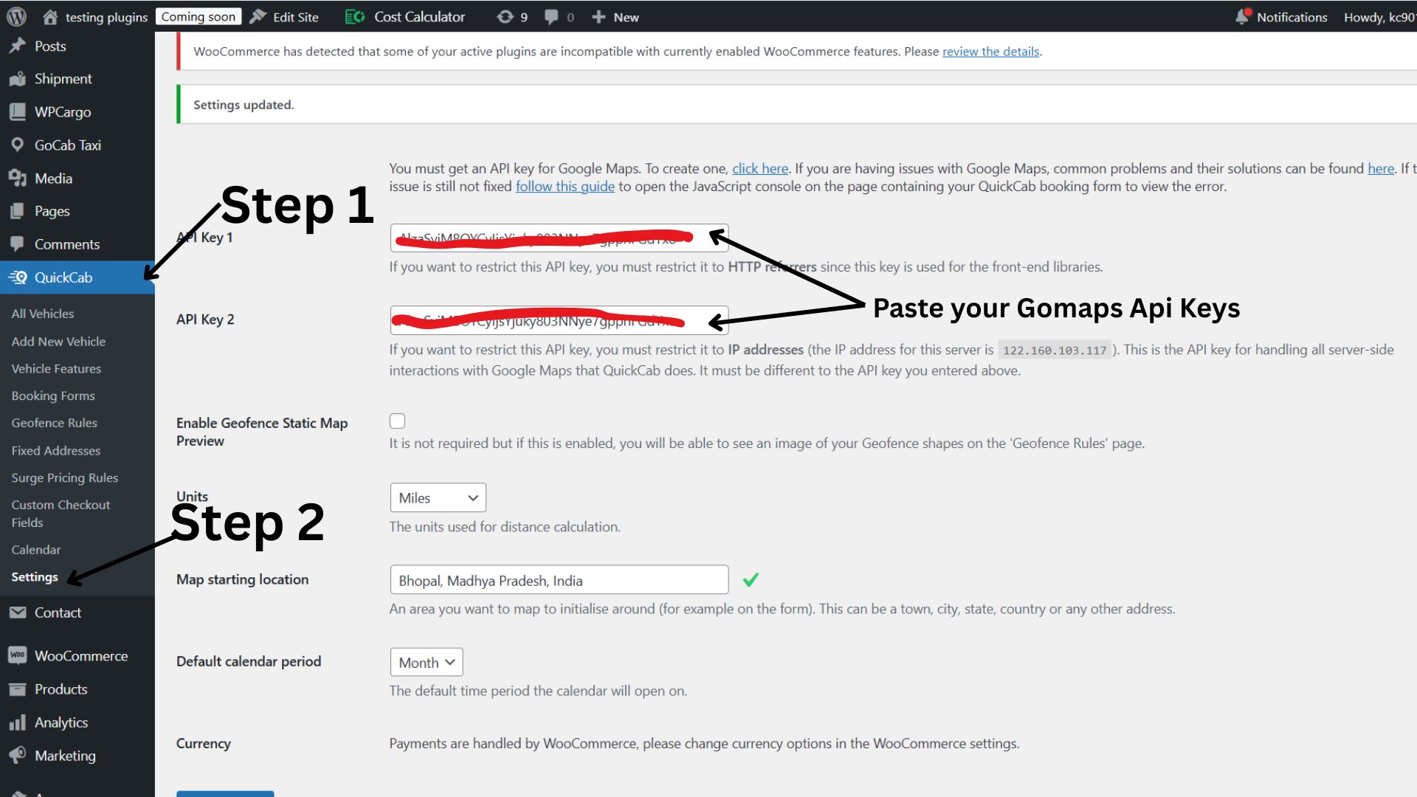
Task: Click the Settings updated notice text
Action: tap(244, 105)
